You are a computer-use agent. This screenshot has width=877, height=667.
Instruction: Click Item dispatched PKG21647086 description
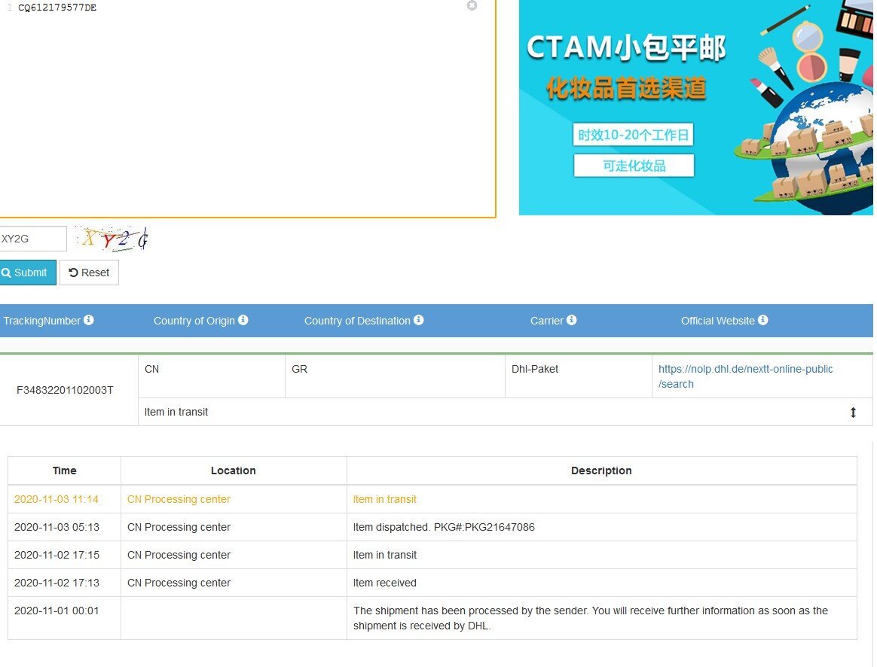444,527
